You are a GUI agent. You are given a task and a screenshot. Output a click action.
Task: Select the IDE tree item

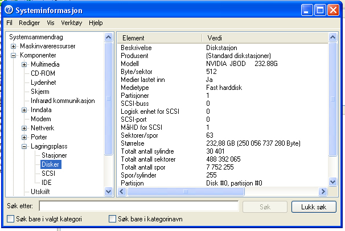click(x=47, y=183)
